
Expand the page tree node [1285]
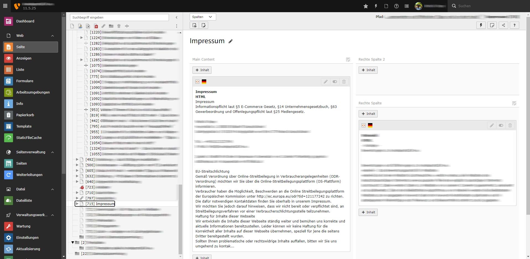(x=82, y=60)
